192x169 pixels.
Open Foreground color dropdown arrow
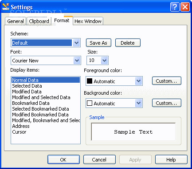pos(138,81)
